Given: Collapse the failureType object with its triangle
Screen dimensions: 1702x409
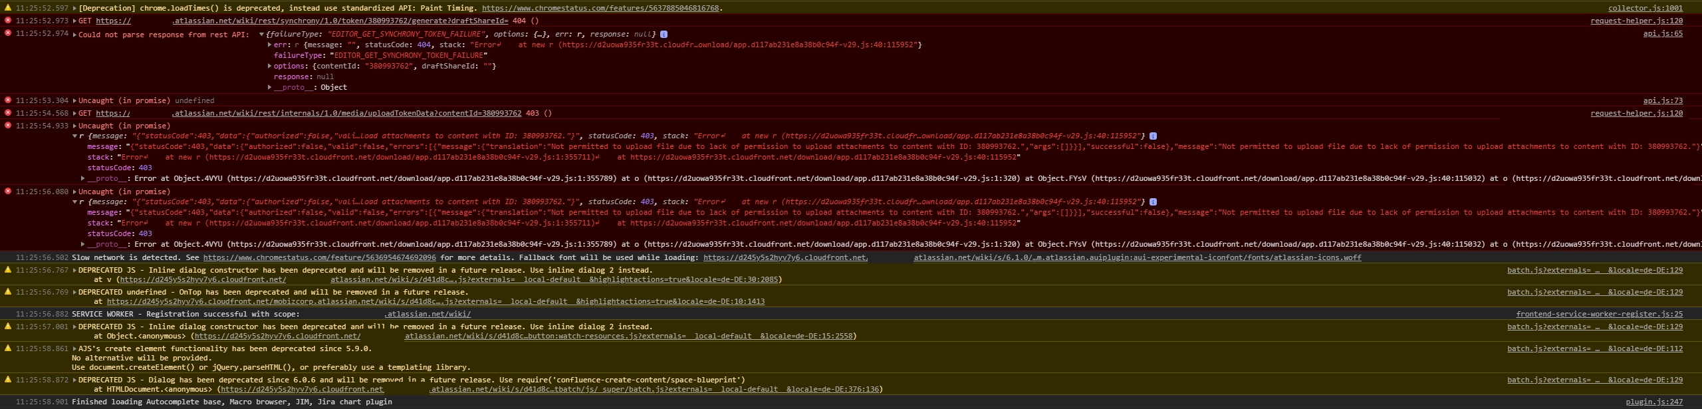Looking at the screenshot, I should coord(262,35).
